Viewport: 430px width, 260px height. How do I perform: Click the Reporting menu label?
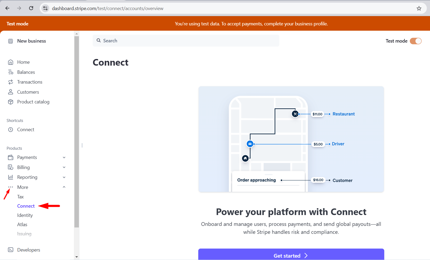(27, 177)
